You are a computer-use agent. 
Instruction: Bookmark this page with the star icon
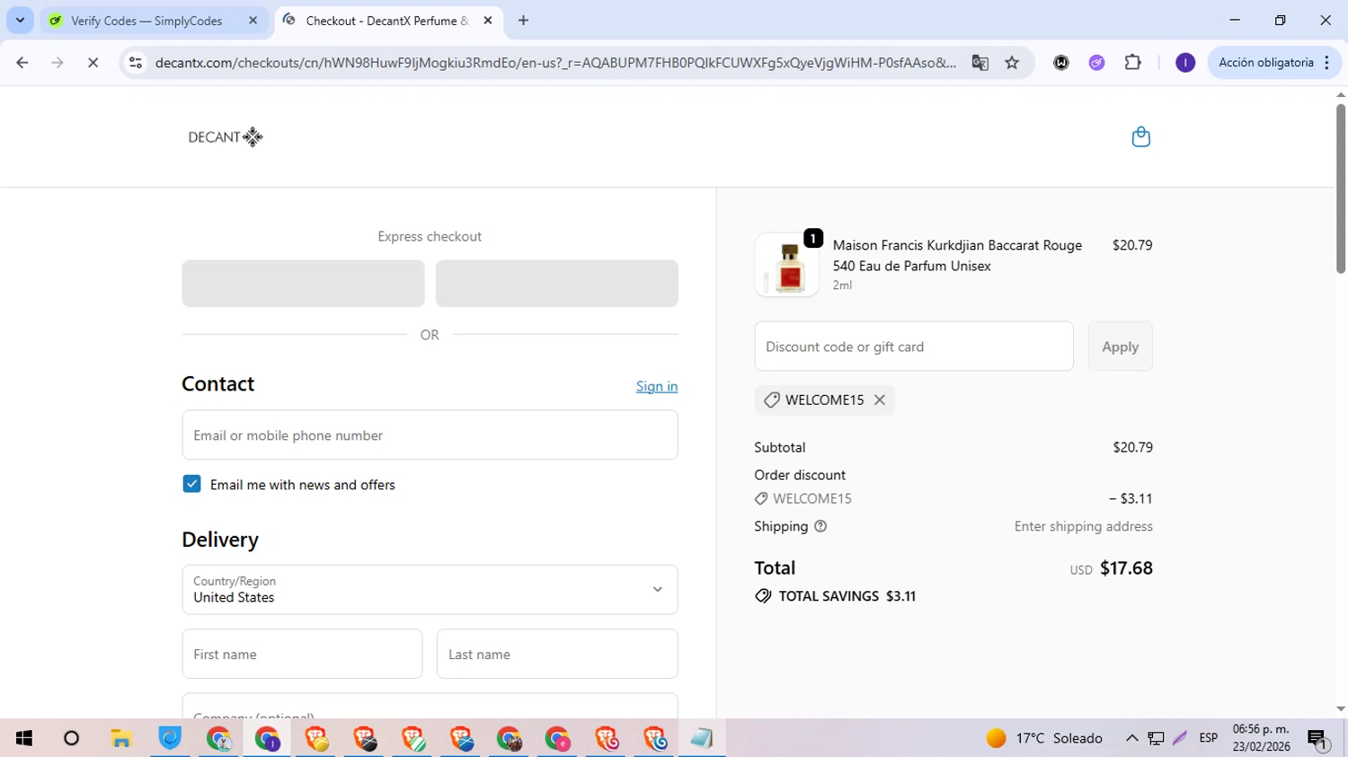(1012, 63)
